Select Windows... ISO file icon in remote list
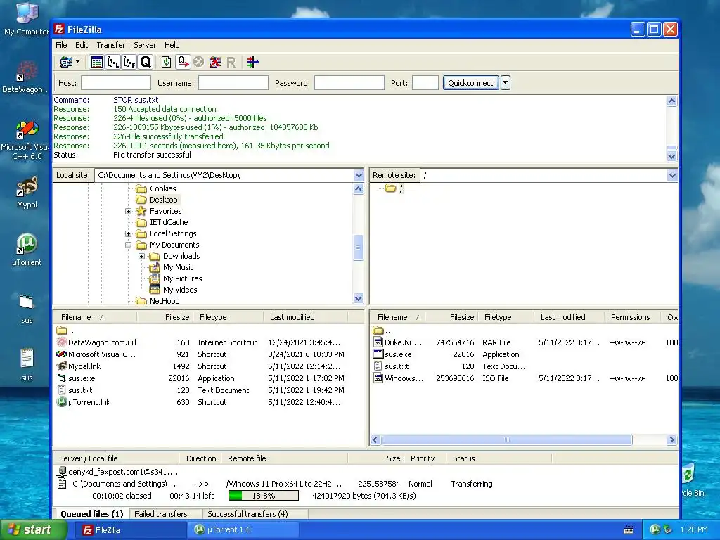This screenshot has height=540, width=720. pos(378,378)
